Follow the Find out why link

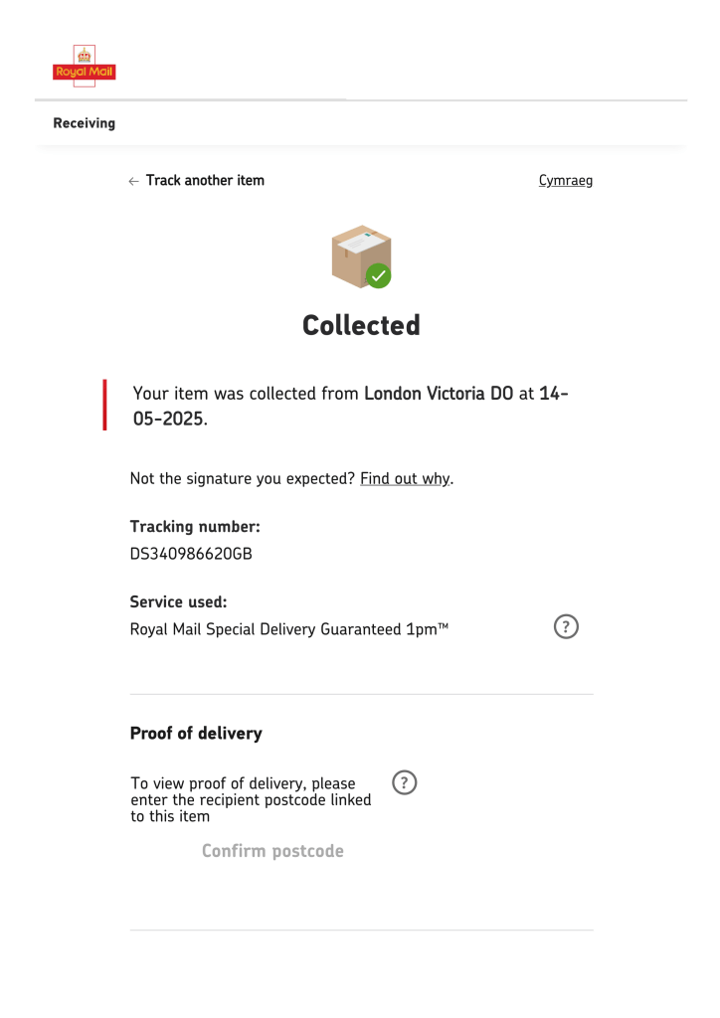405,479
